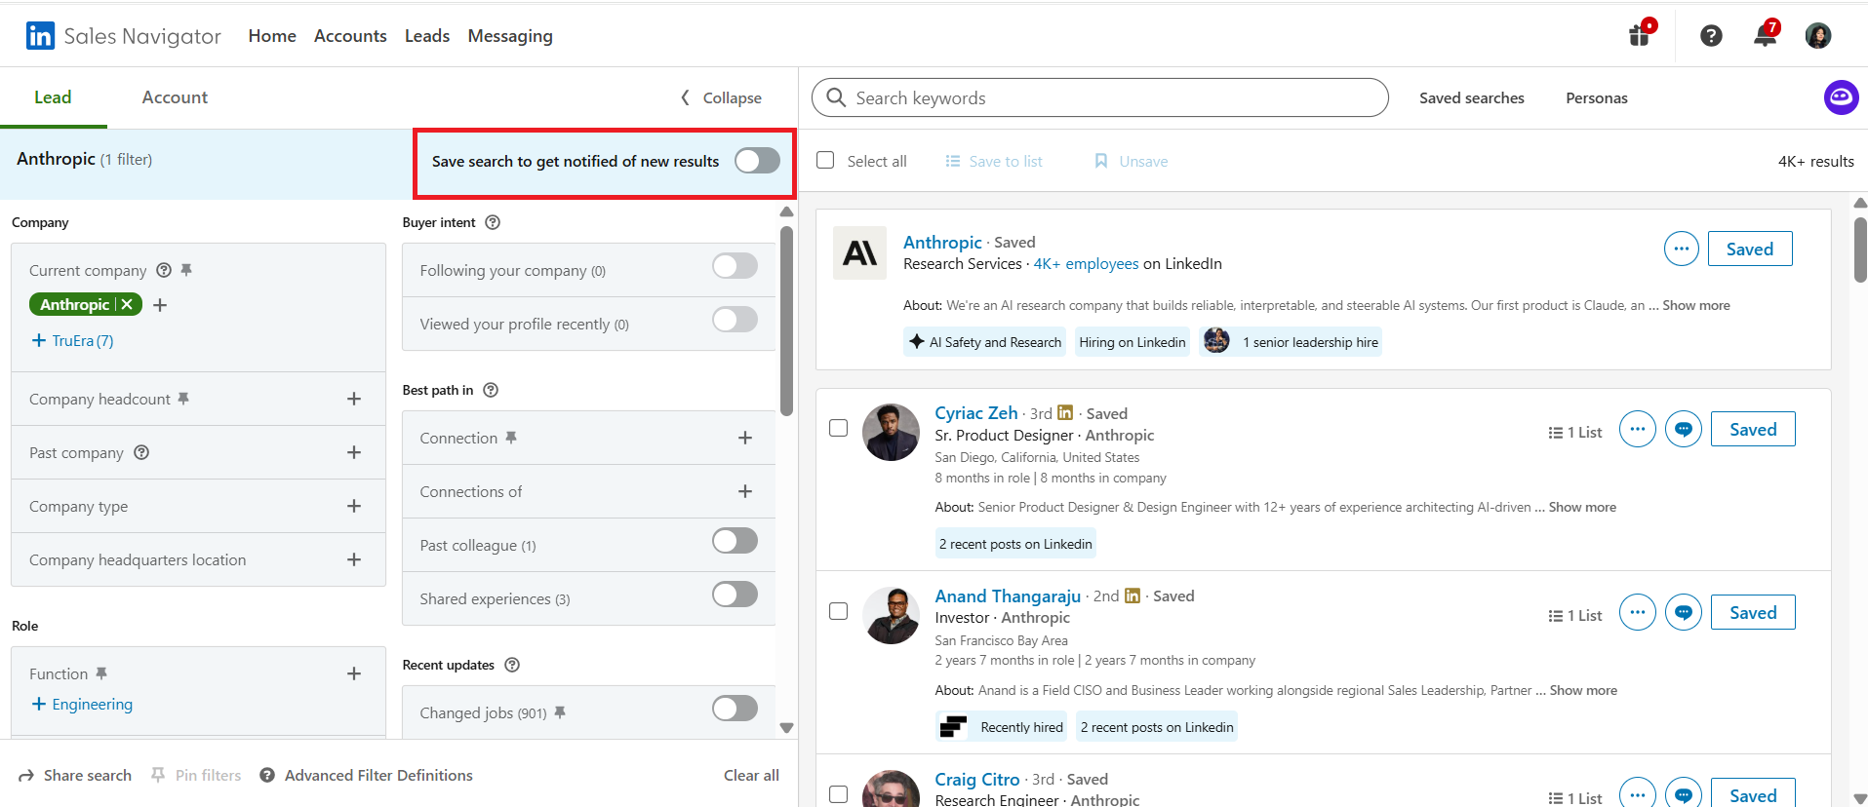Open Messaging in top navigation
Screen dimensions: 1868x807
pos(510,36)
